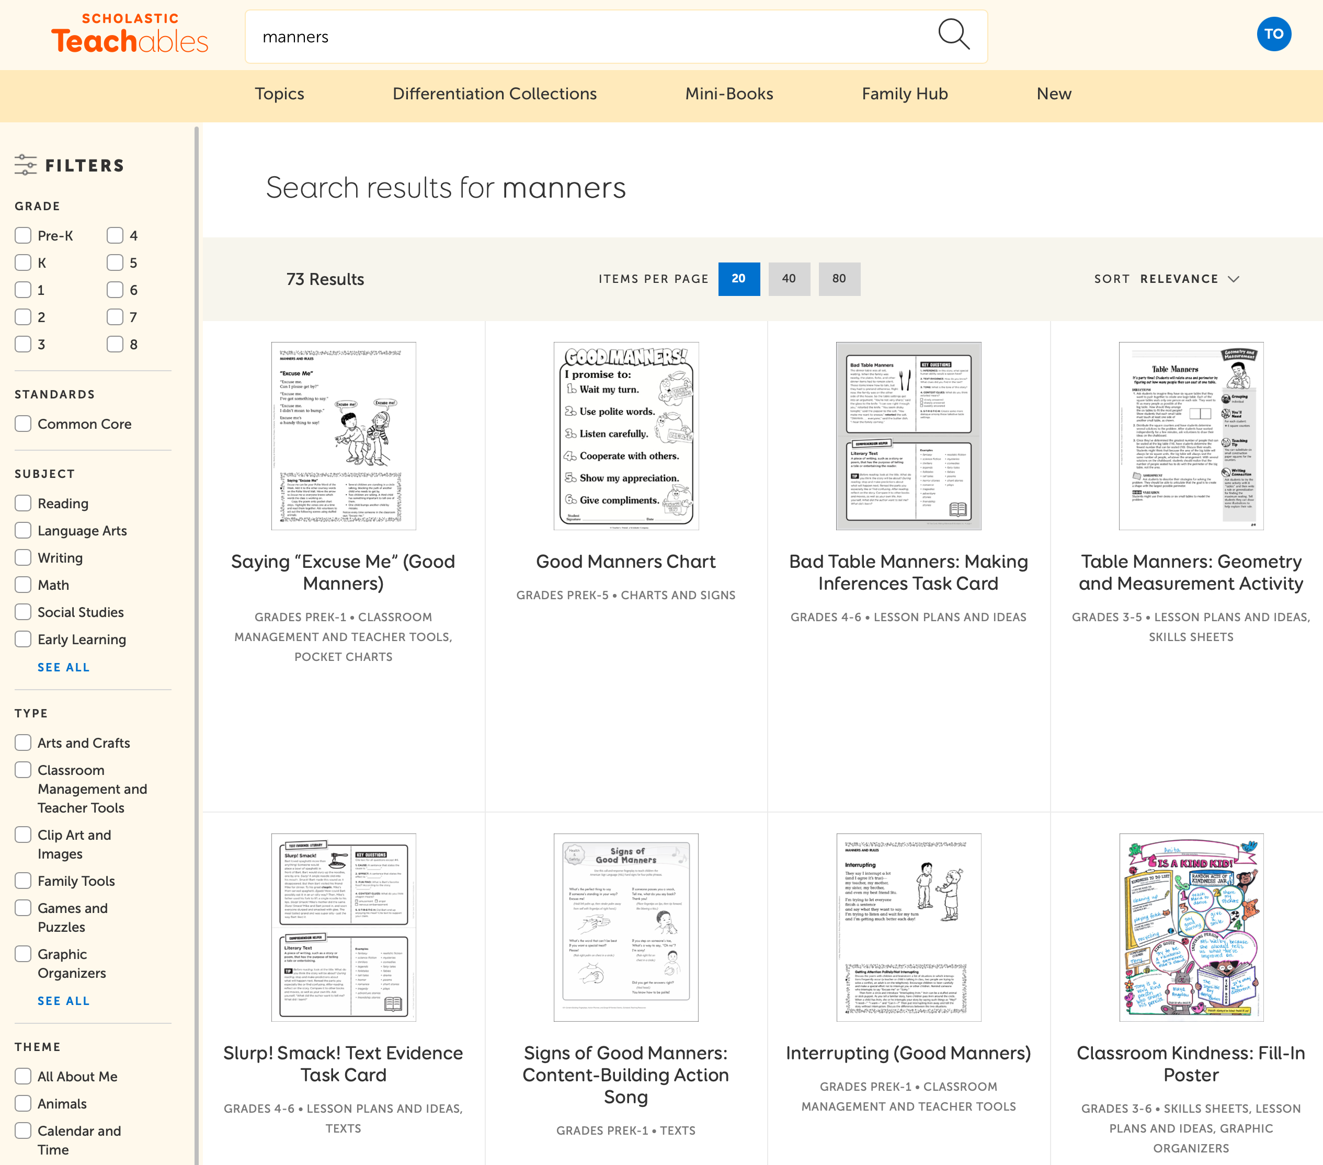Image resolution: width=1323 pixels, height=1165 pixels.
Task: Tick the Social Studies subject checkbox
Action: click(x=24, y=612)
